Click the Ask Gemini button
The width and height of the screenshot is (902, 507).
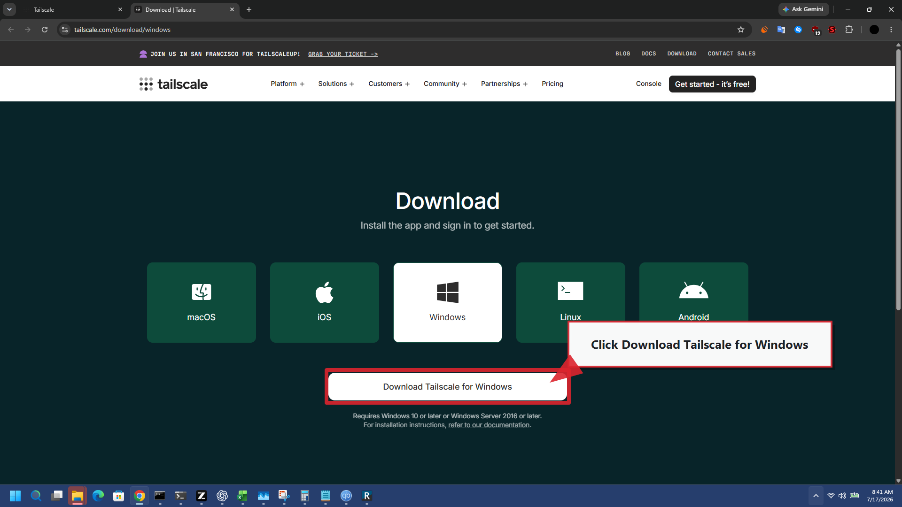pyautogui.click(x=803, y=9)
